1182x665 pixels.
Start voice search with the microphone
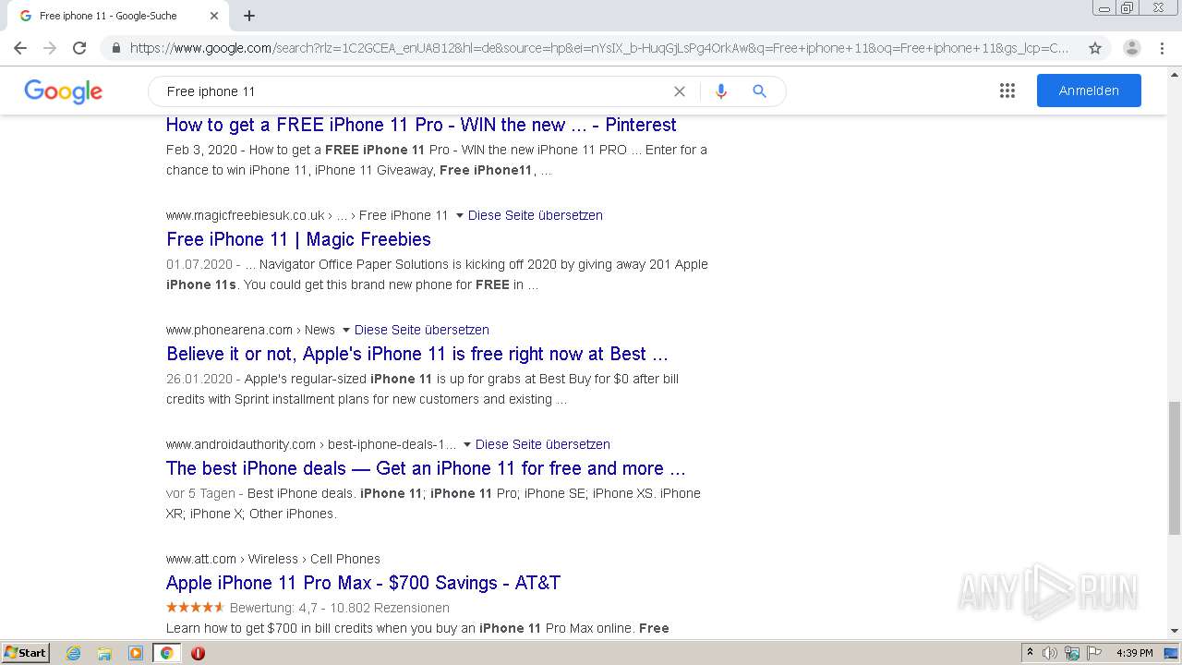tap(721, 91)
